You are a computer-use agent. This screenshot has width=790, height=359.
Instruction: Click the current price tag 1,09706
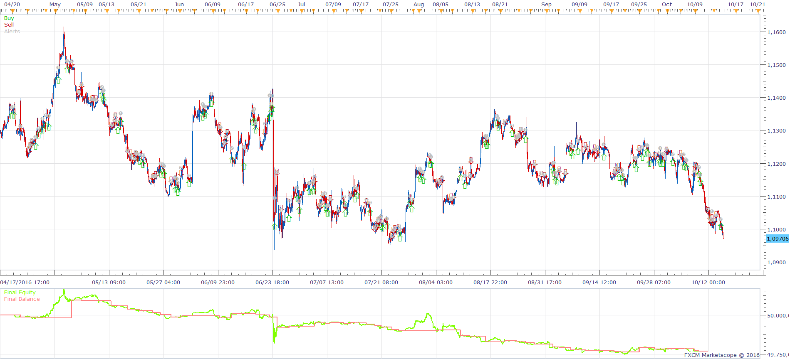pos(778,239)
